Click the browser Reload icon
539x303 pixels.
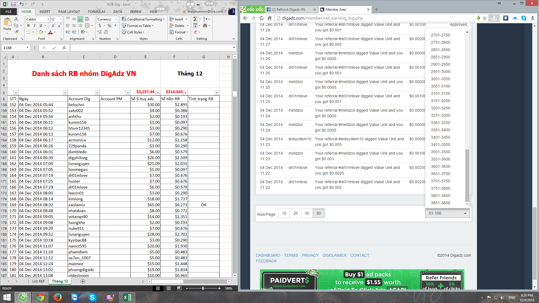(261, 18)
